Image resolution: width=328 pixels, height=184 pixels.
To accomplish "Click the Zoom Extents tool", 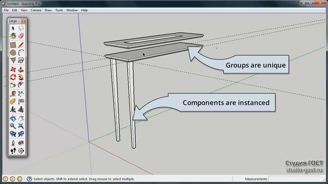I will pos(21,126).
